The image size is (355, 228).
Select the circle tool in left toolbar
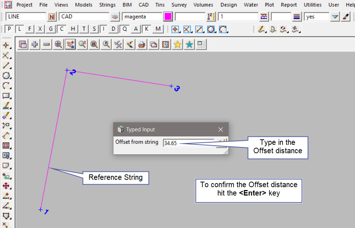[x=6, y=76]
